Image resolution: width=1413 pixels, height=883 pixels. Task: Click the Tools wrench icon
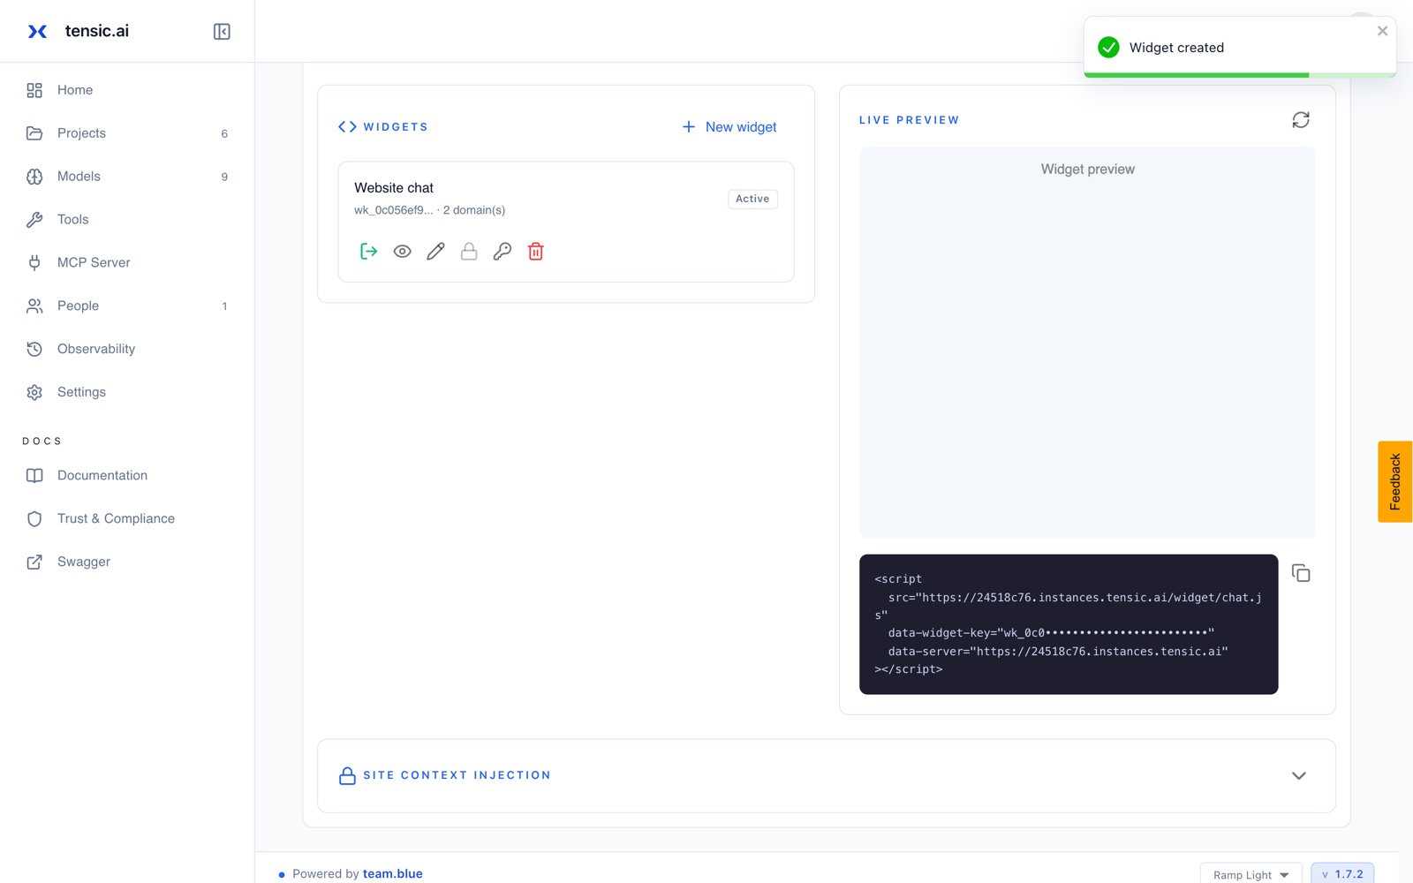click(34, 220)
